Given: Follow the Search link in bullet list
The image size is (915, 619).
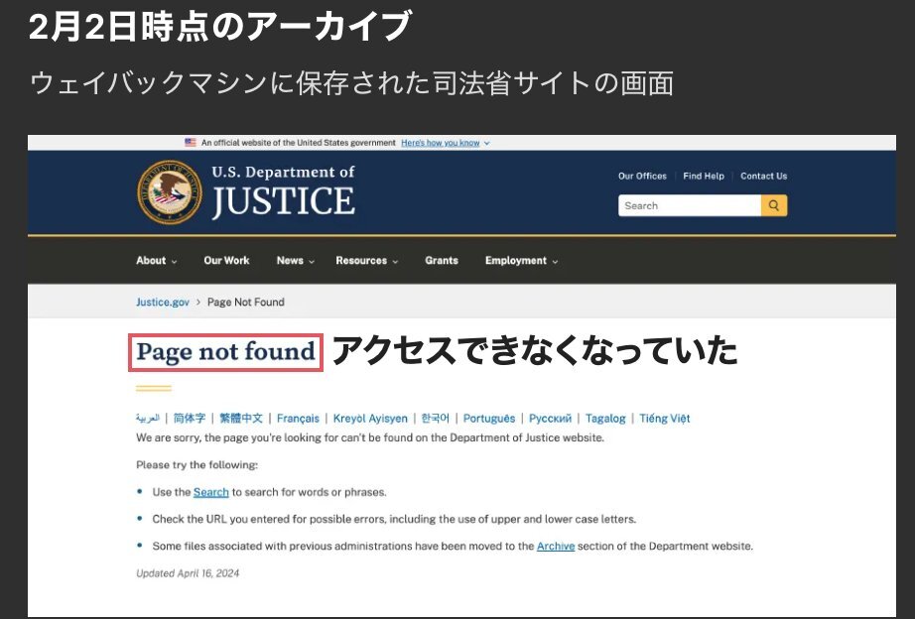Looking at the screenshot, I should pos(210,492).
